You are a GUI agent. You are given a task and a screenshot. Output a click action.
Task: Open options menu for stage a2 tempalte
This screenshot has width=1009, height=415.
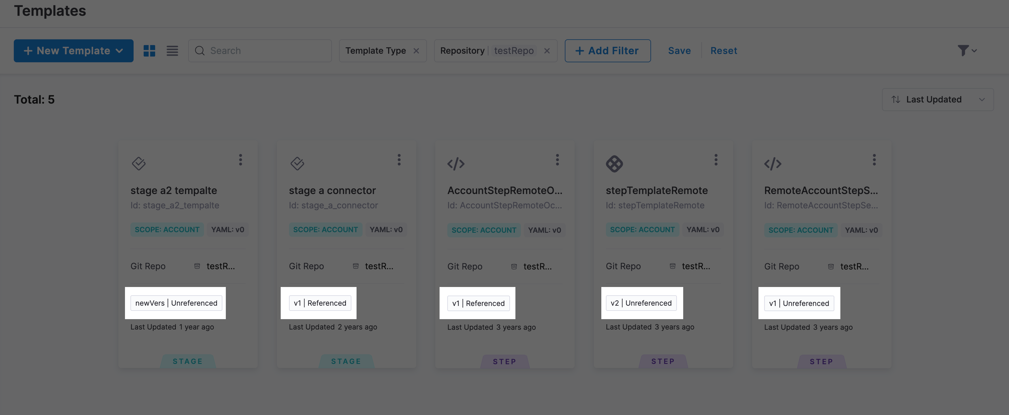(240, 160)
